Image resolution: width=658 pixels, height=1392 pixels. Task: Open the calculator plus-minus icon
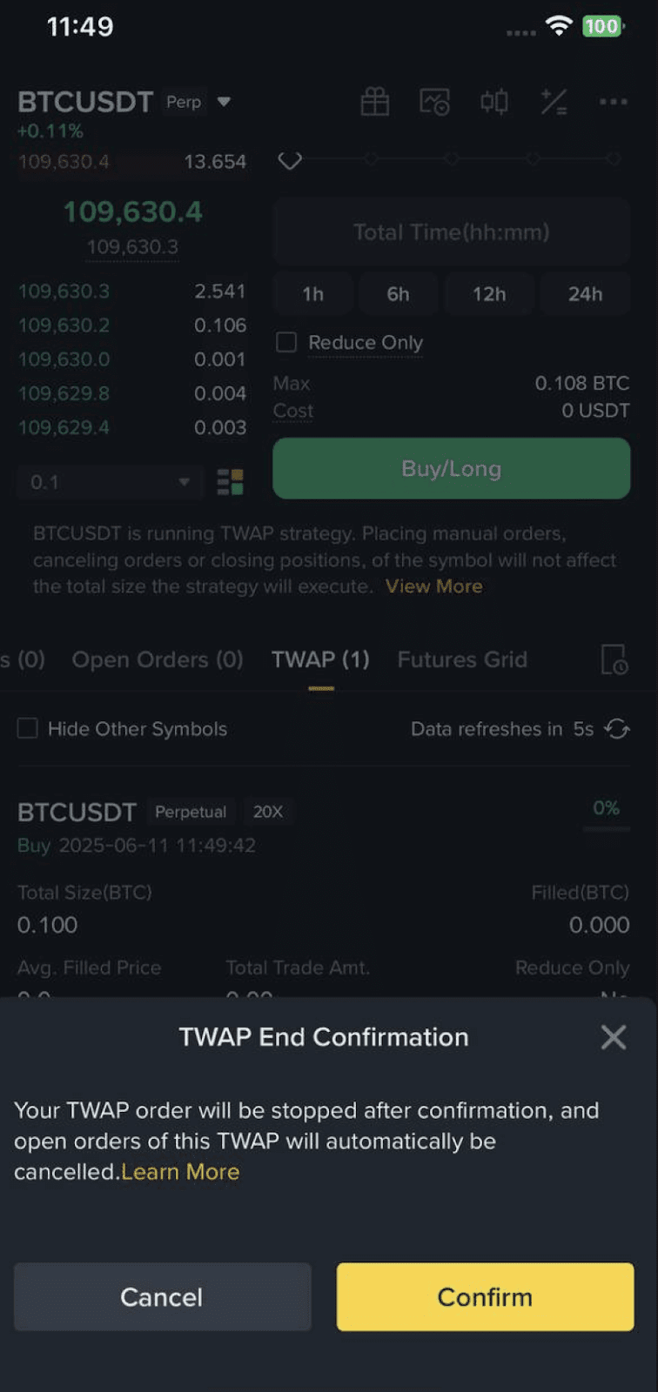(x=554, y=102)
